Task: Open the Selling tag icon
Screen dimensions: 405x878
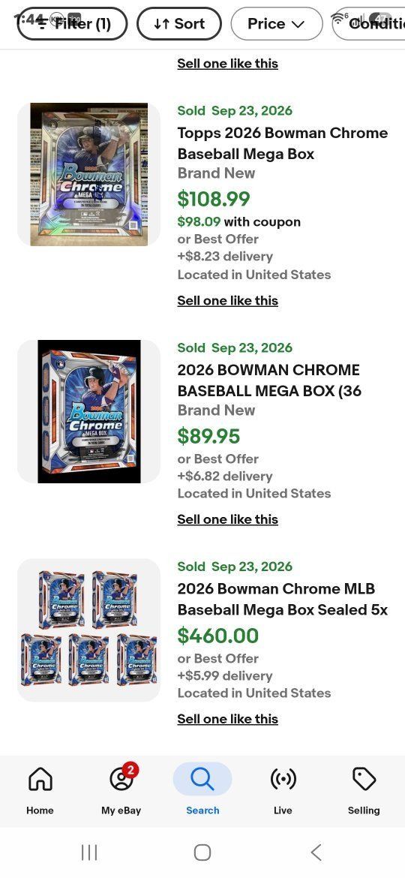Action: pyautogui.click(x=364, y=779)
